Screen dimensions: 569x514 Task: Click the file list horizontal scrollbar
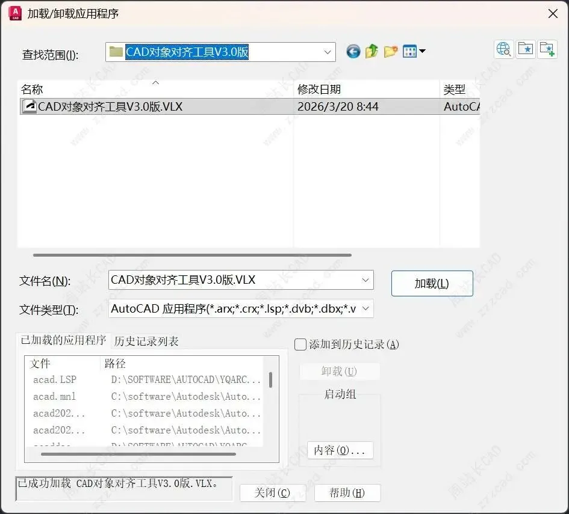(192, 255)
